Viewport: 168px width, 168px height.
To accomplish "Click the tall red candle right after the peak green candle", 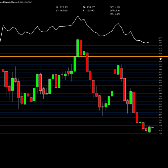I will pos(81,48).
